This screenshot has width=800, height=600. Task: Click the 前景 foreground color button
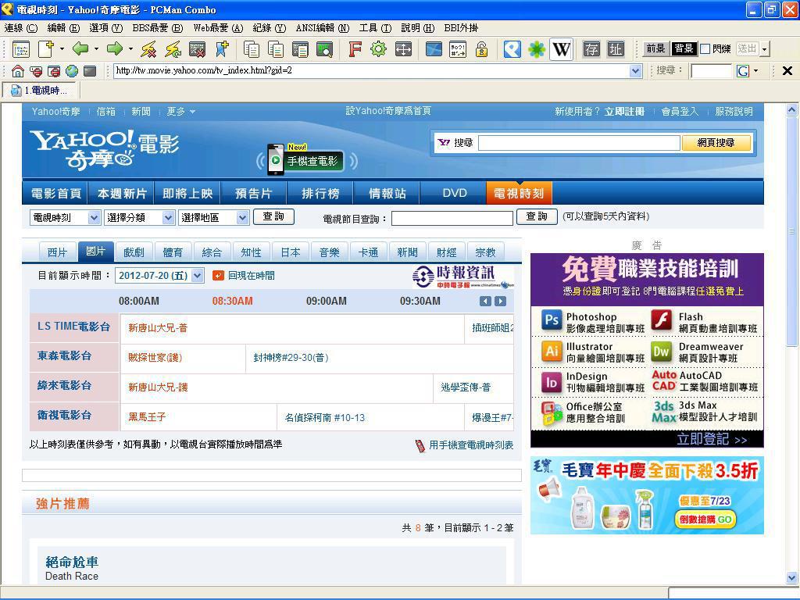[655, 49]
